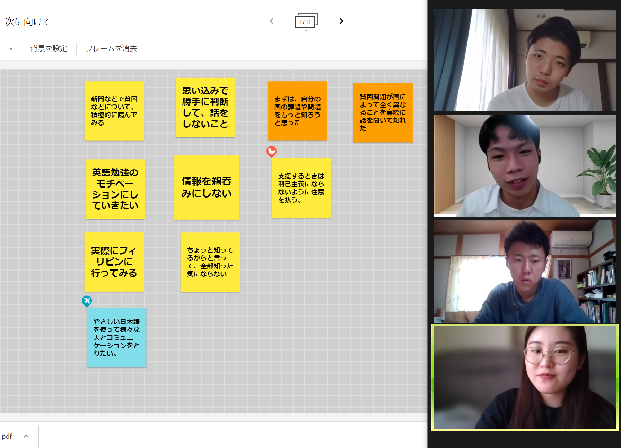Open the .pdf download options chevron

click(26, 436)
